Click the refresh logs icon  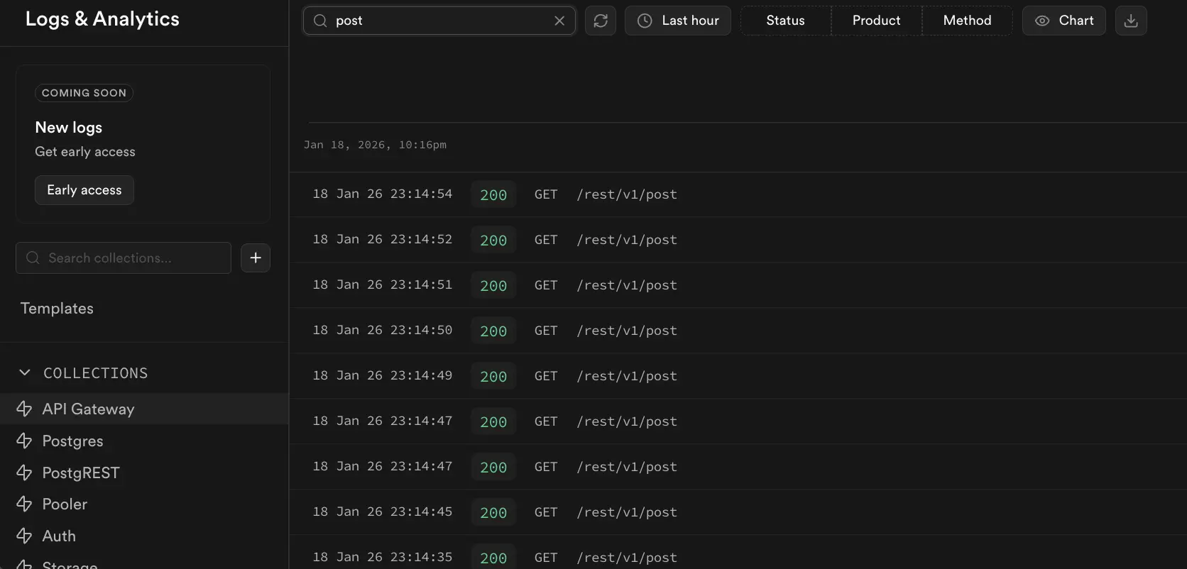click(601, 21)
